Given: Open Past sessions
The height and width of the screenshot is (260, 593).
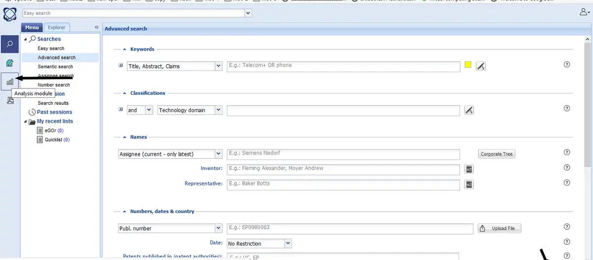Looking at the screenshot, I should [54, 112].
